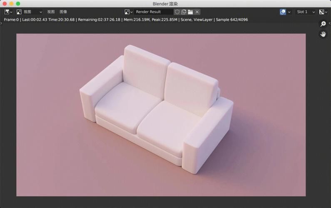Screen dimensions: 331x208
Task: Open the Slot 1 dropdown
Action: [x=306, y=12]
